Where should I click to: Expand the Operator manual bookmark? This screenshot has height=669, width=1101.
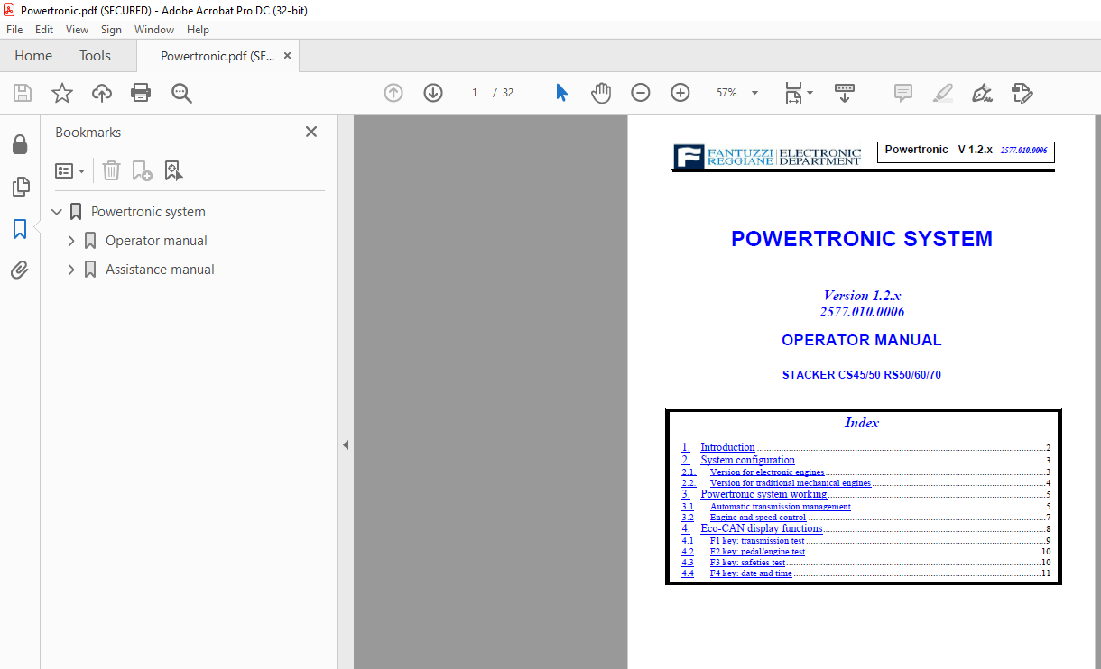(71, 241)
